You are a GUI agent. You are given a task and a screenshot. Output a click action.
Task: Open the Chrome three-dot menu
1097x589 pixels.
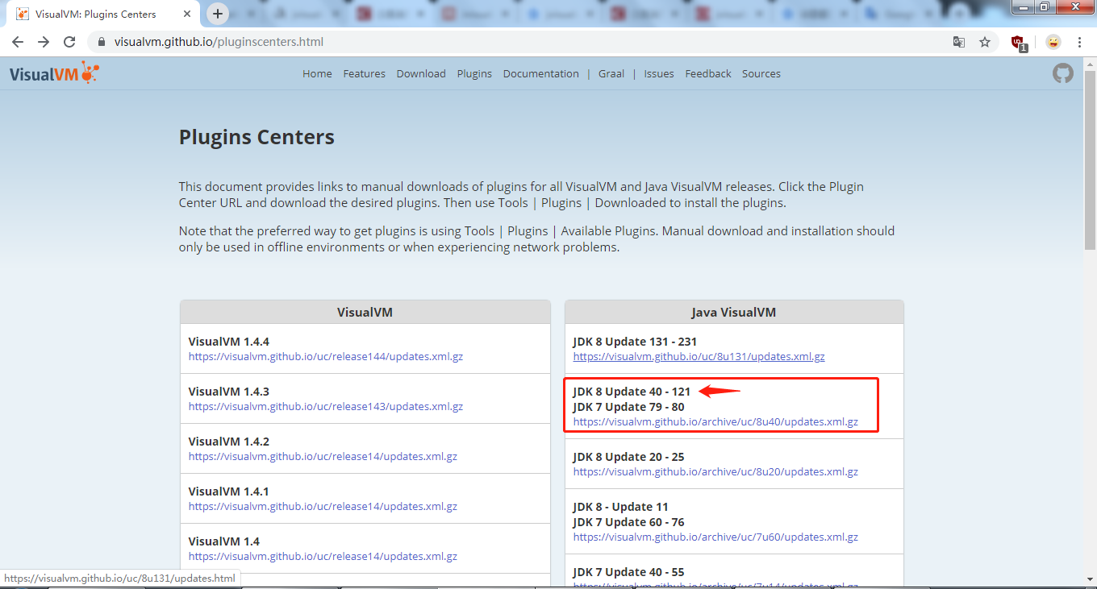click(1079, 42)
